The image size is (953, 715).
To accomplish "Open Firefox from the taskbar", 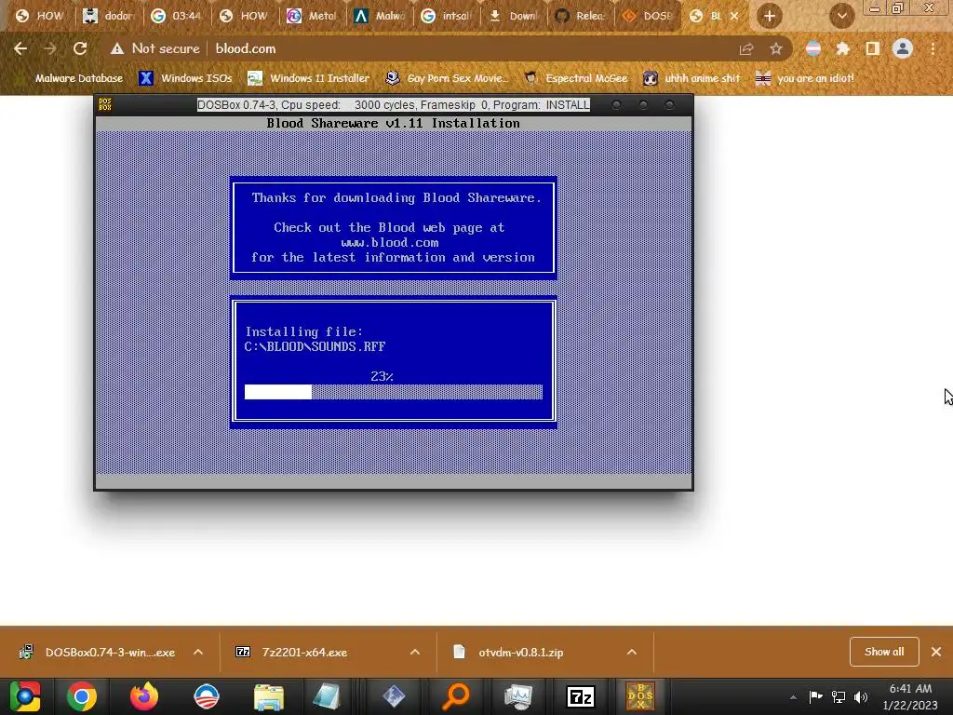I will tap(144, 696).
